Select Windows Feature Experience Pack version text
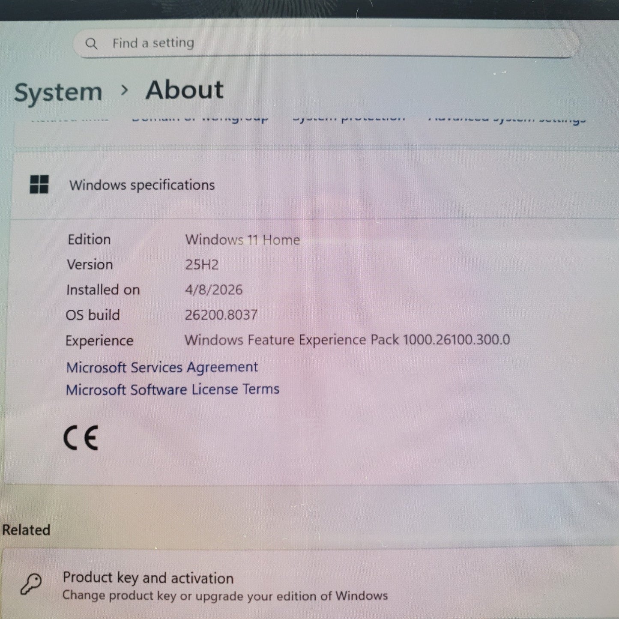The width and height of the screenshot is (619, 619). point(347,340)
